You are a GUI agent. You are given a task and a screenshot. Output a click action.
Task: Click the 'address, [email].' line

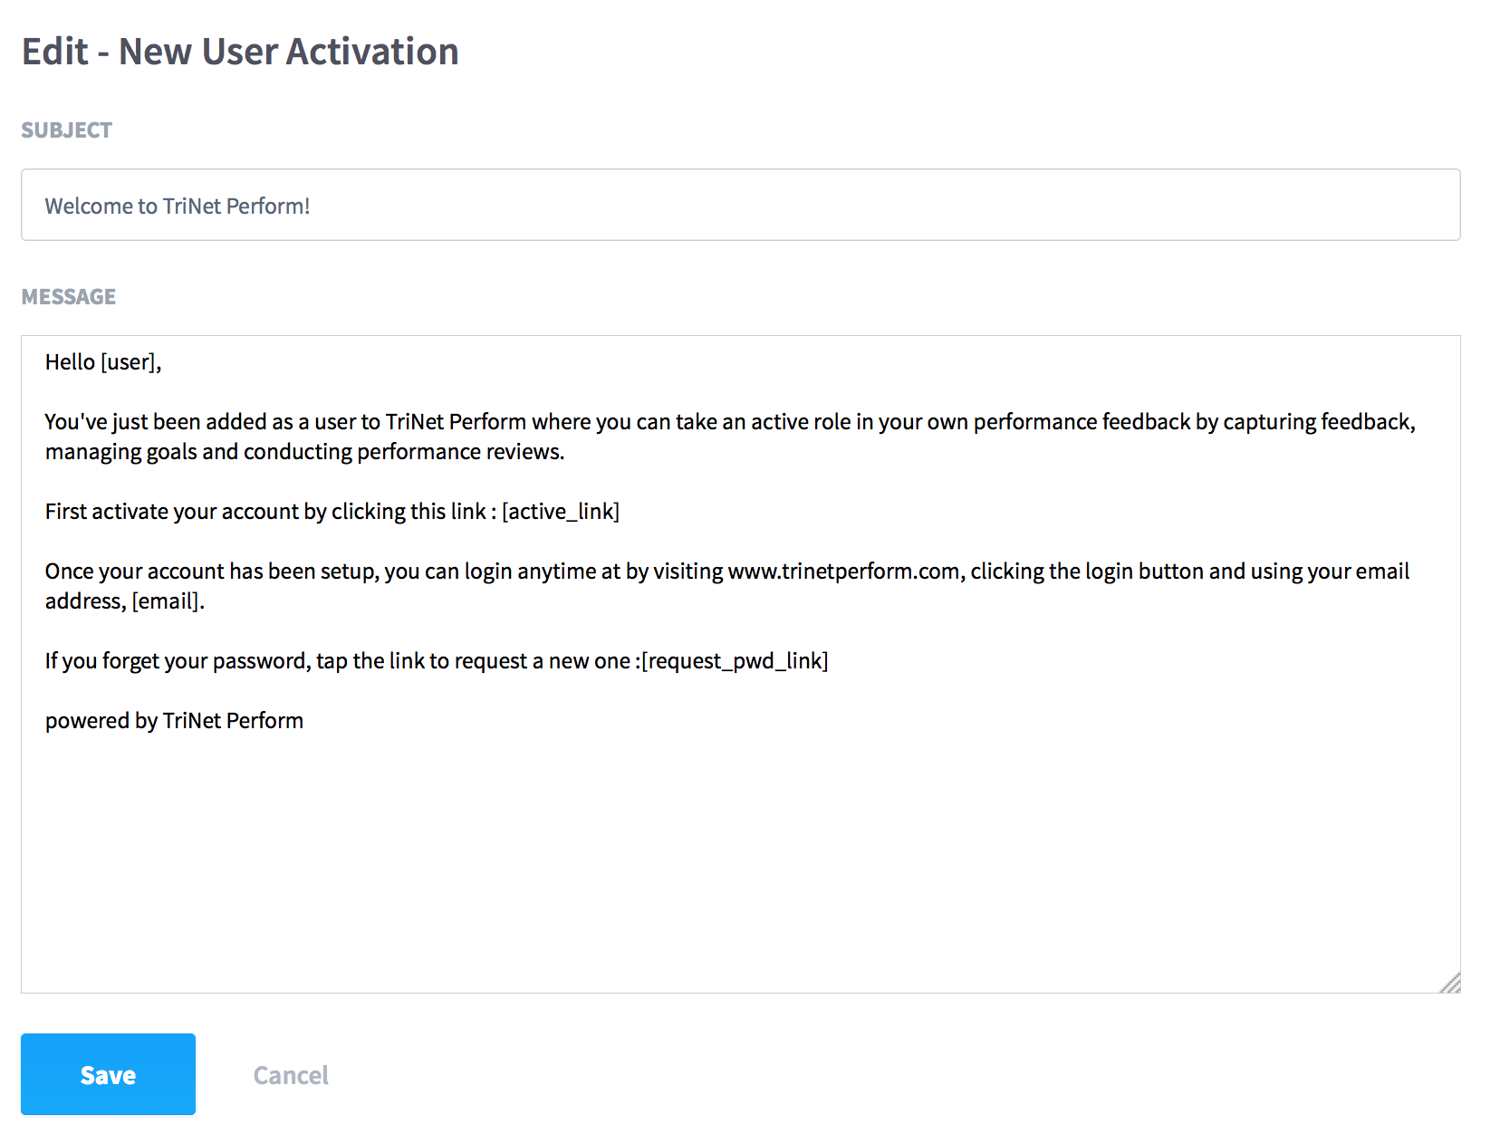[125, 601]
